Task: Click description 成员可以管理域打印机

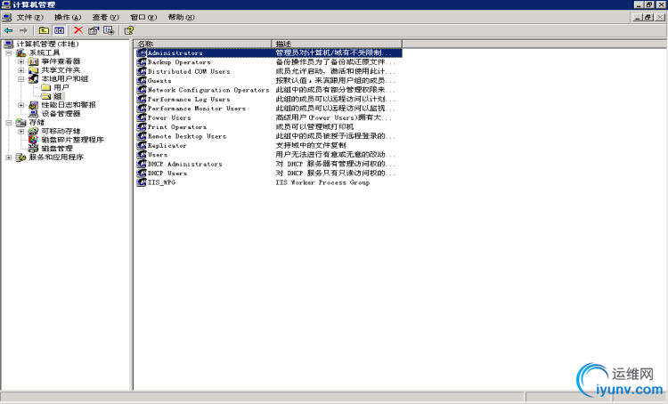Action: click(314, 127)
